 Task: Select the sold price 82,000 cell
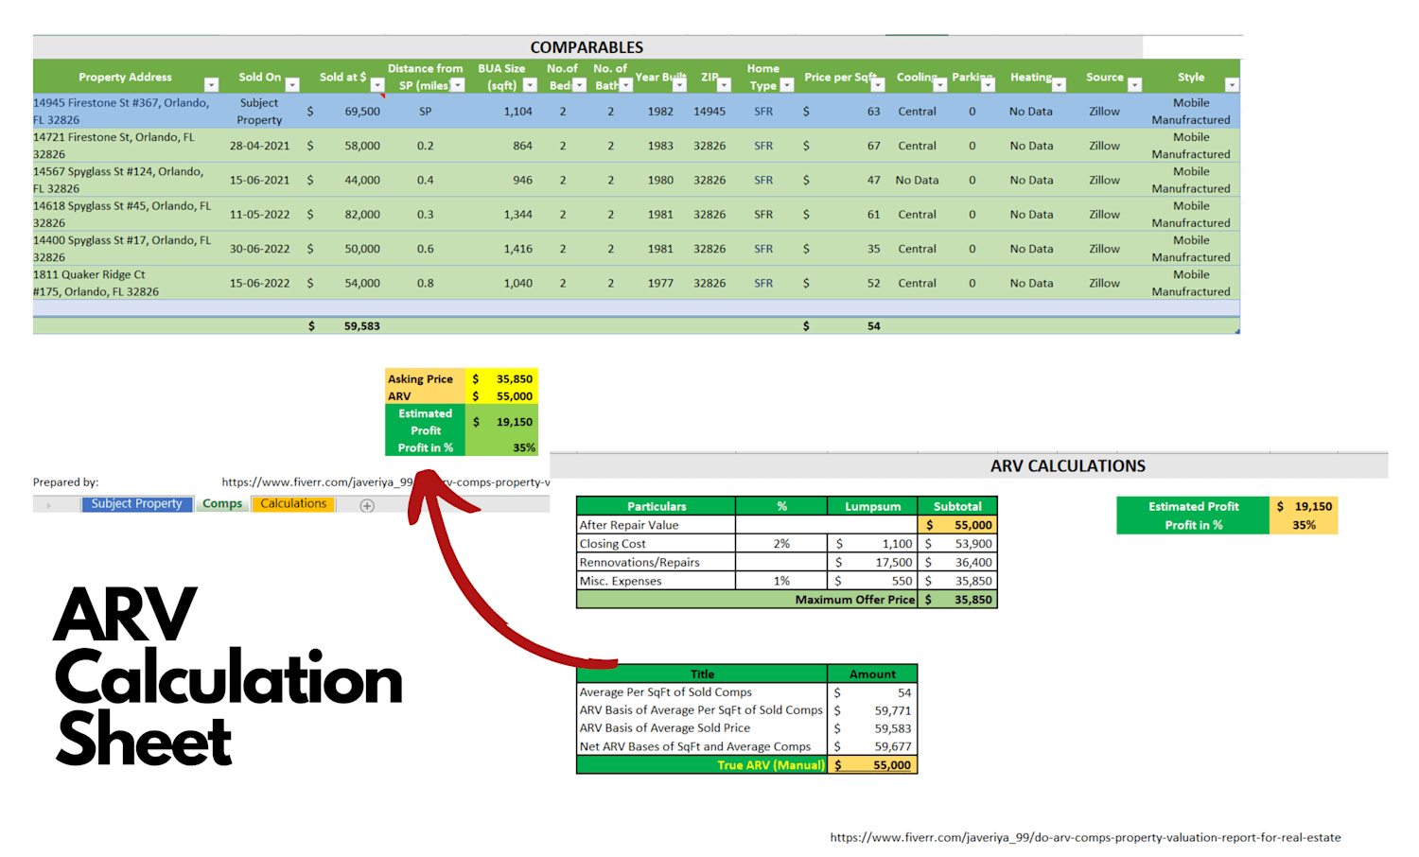[x=343, y=215]
